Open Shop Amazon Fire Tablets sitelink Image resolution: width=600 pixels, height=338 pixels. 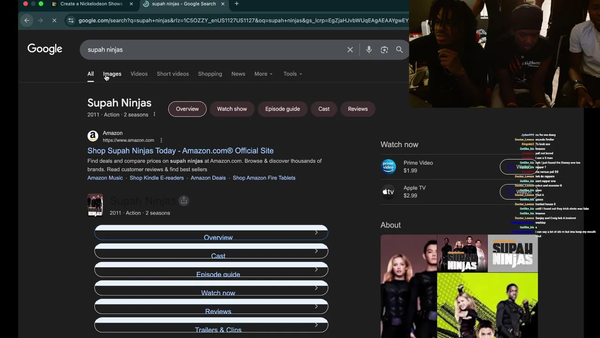264,178
